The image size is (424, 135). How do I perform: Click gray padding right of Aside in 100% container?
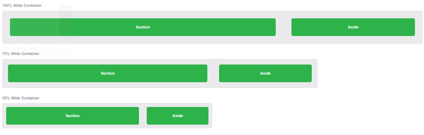pos(419,27)
